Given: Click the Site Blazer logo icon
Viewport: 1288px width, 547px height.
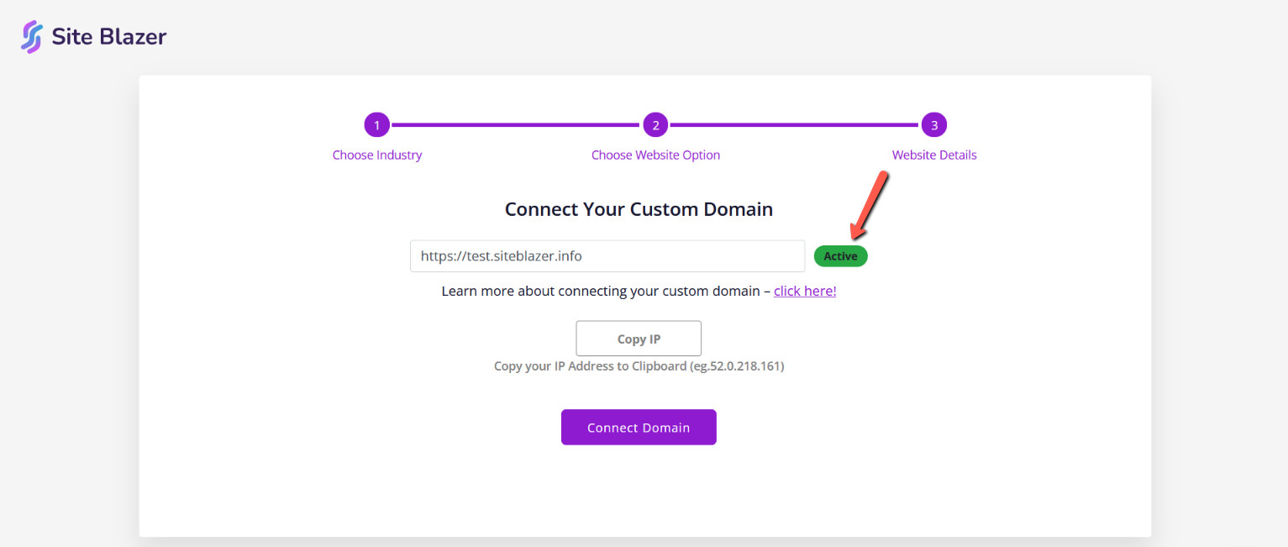Looking at the screenshot, I should 32,37.
